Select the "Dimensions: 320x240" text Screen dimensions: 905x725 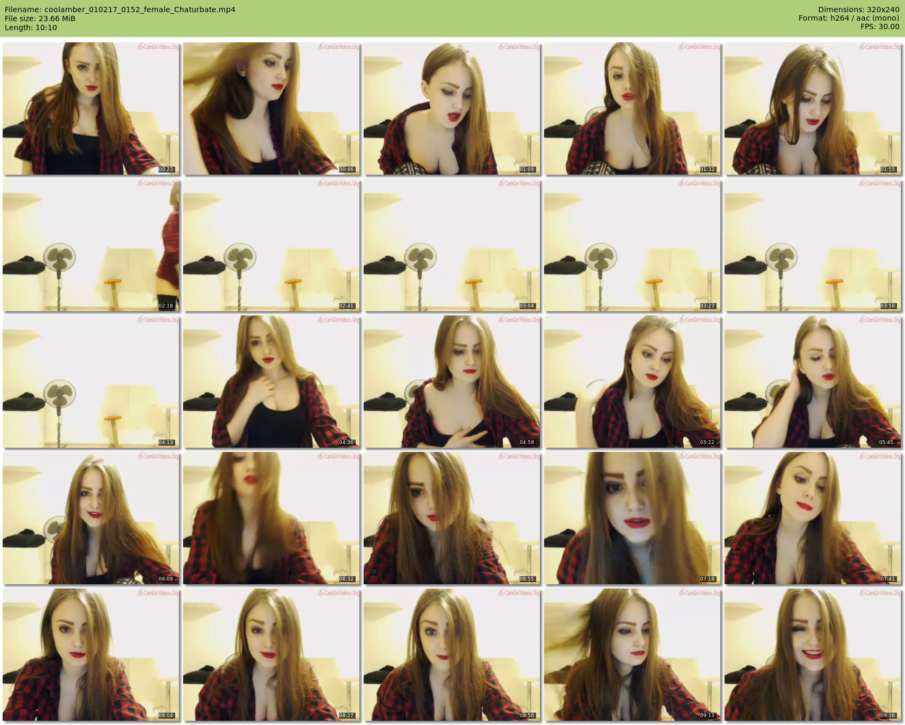858,10
